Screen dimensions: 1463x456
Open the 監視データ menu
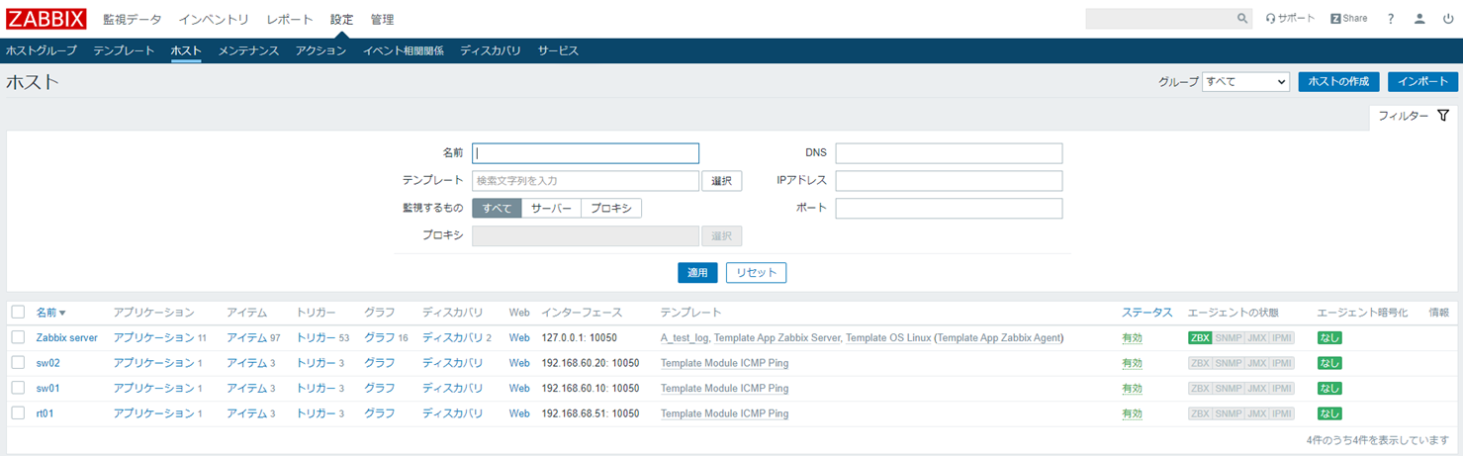132,19
